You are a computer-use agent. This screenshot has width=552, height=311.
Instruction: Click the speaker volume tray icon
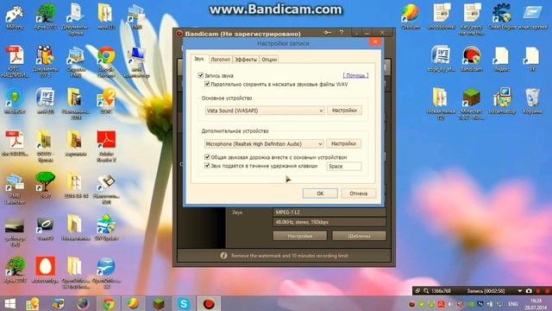[x=450, y=303]
